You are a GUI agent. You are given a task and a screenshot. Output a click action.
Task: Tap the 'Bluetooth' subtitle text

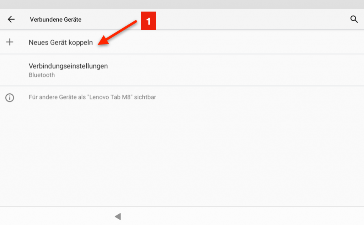tap(42, 75)
